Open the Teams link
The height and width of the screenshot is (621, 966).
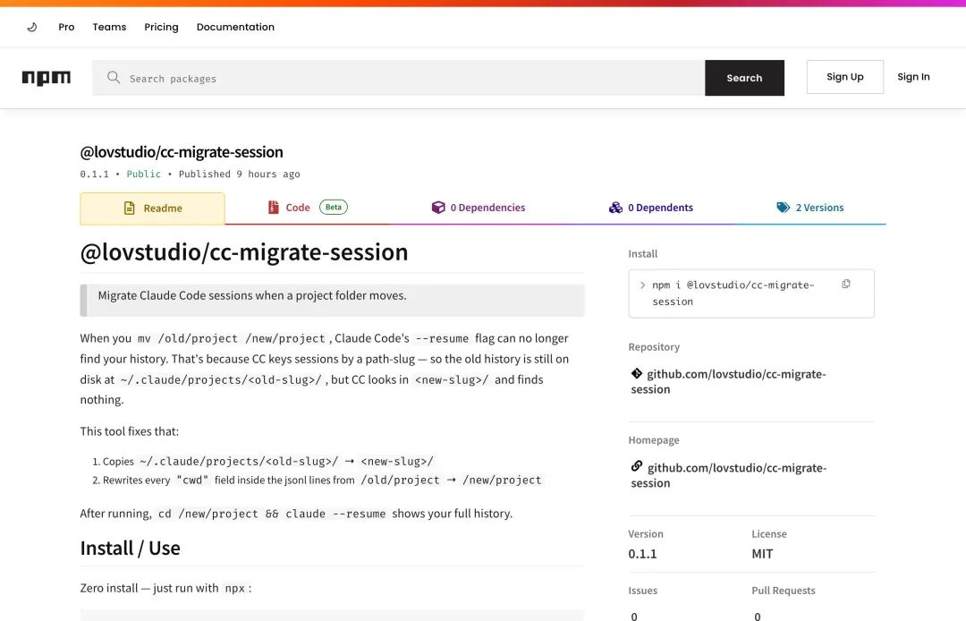coord(109,27)
